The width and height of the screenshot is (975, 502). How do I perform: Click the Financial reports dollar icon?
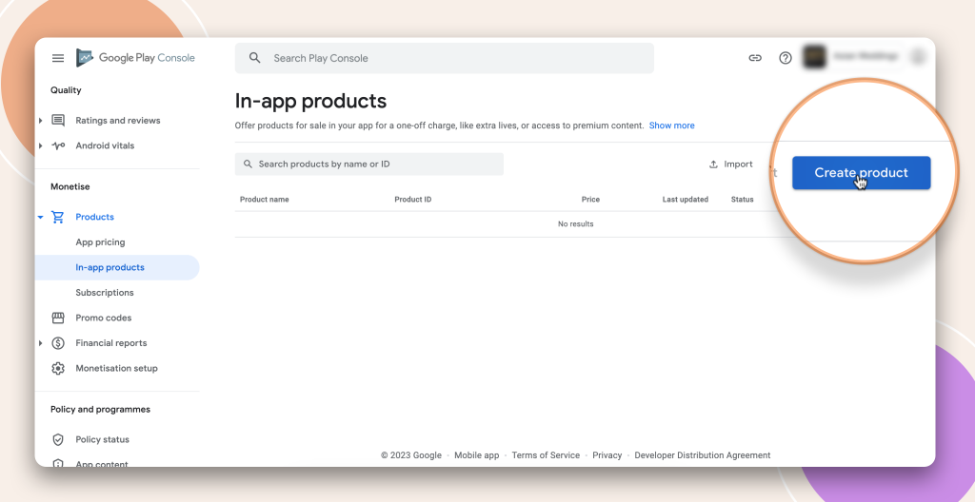(x=58, y=343)
